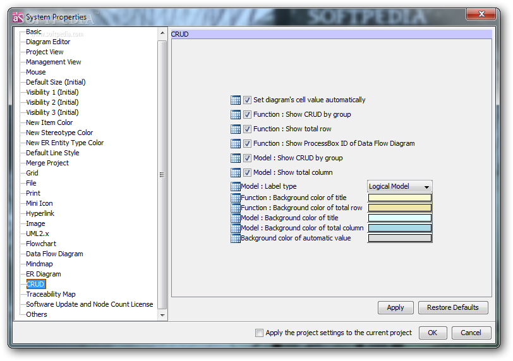Select Visibility 1 (Initial)
Viewport: 513px width, 361px height.
(x=52, y=92)
